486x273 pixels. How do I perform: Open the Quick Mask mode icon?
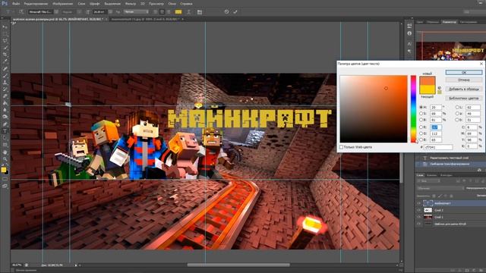(5, 179)
